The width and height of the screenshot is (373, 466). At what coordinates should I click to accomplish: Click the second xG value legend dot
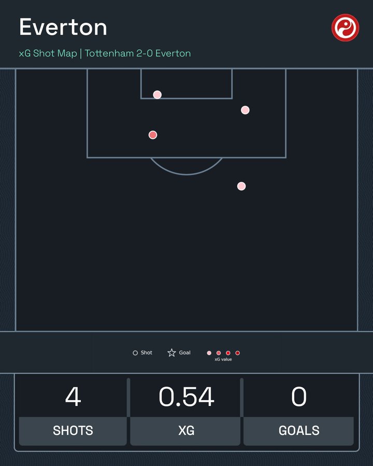tap(219, 353)
